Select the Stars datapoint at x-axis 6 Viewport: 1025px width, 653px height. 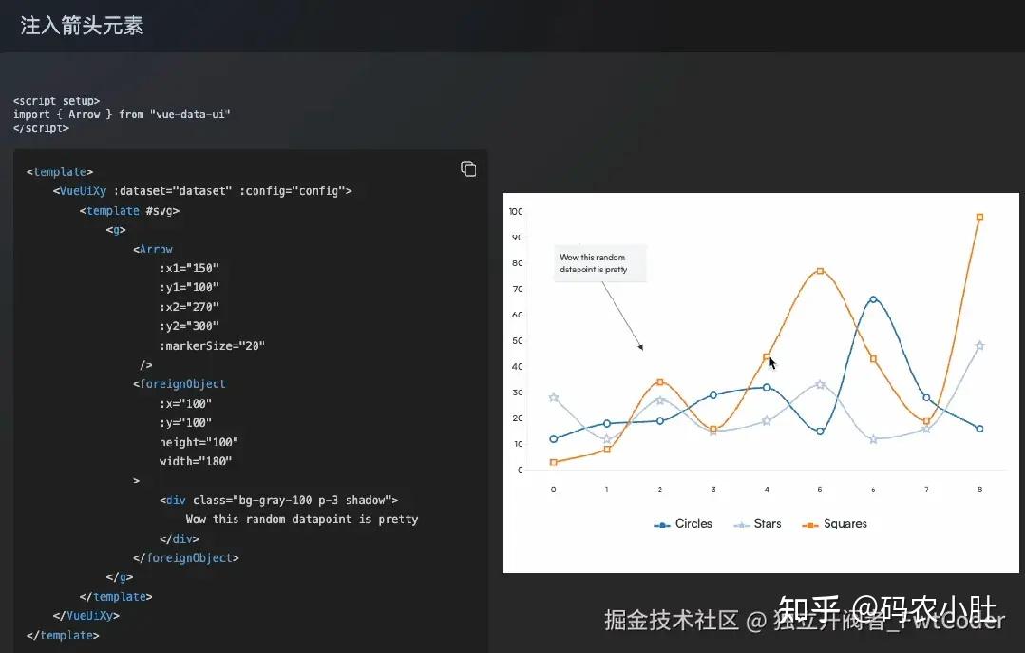pyautogui.click(x=873, y=439)
